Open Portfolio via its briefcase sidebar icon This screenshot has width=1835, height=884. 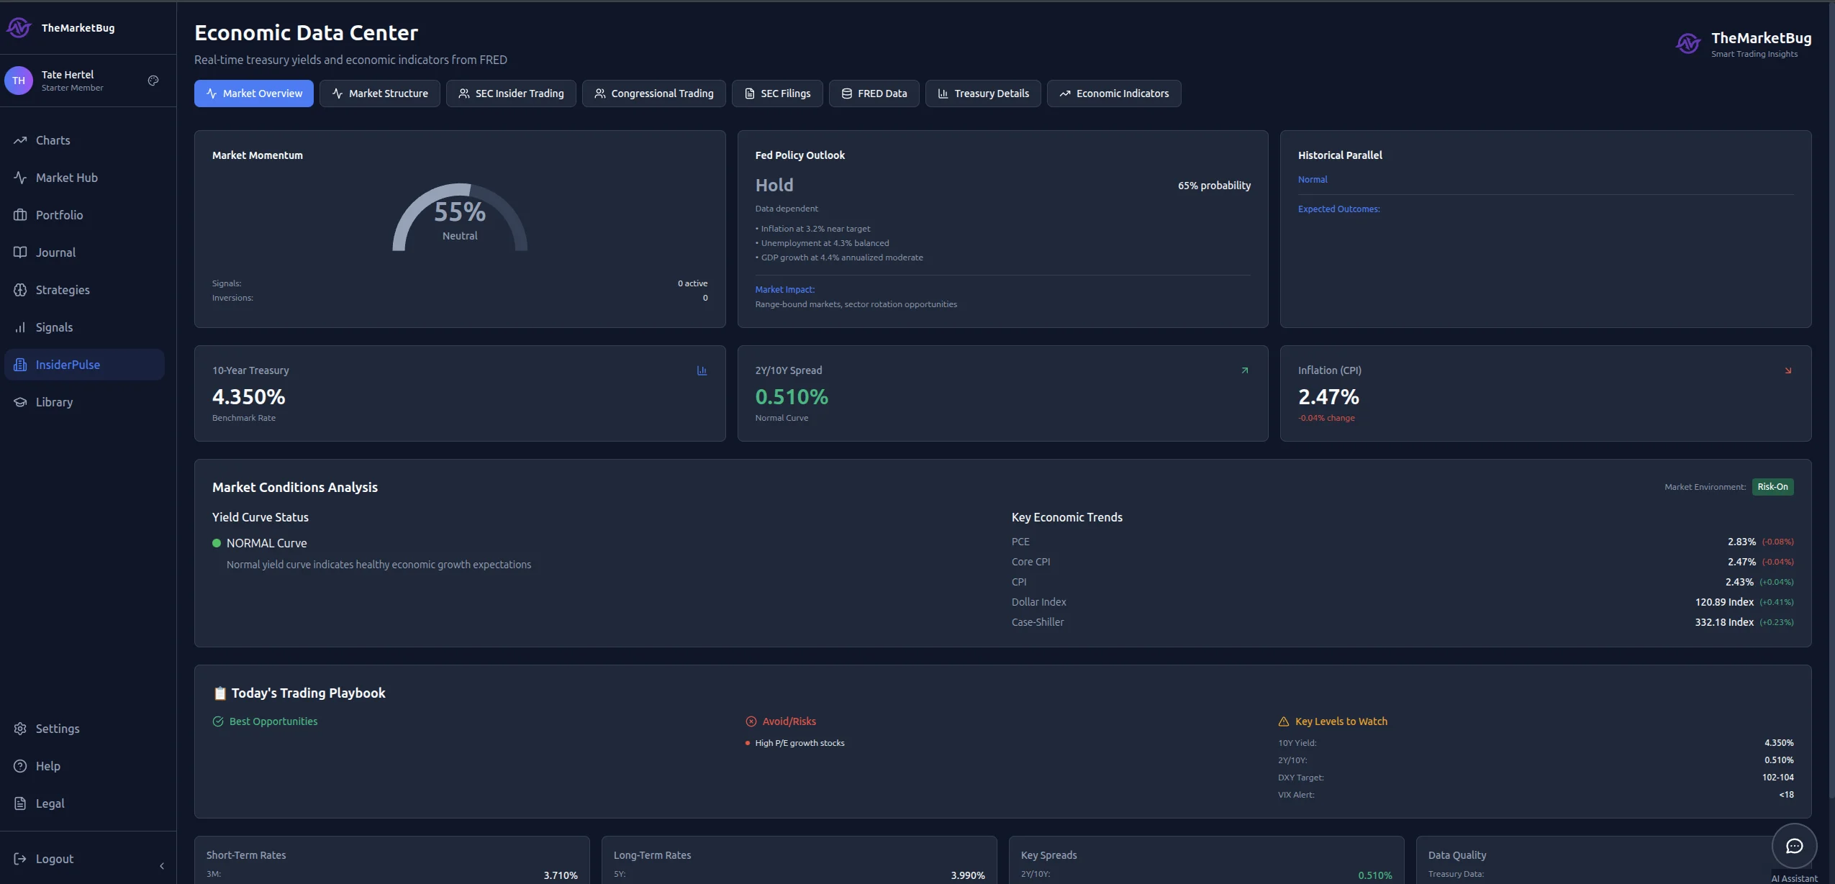pyautogui.click(x=19, y=215)
